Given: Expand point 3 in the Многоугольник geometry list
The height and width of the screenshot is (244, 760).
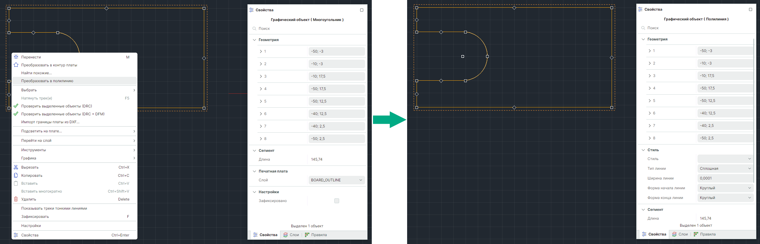Looking at the screenshot, I should click(x=261, y=76).
